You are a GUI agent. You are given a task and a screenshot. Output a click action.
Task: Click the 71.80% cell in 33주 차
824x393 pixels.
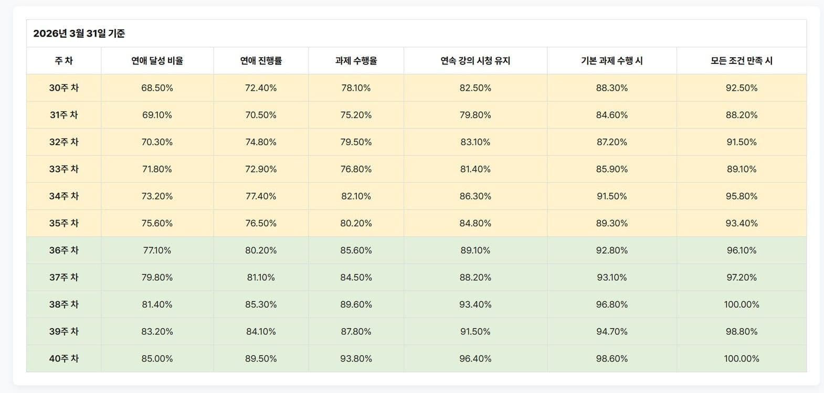pyautogui.click(x=157, y=169)
